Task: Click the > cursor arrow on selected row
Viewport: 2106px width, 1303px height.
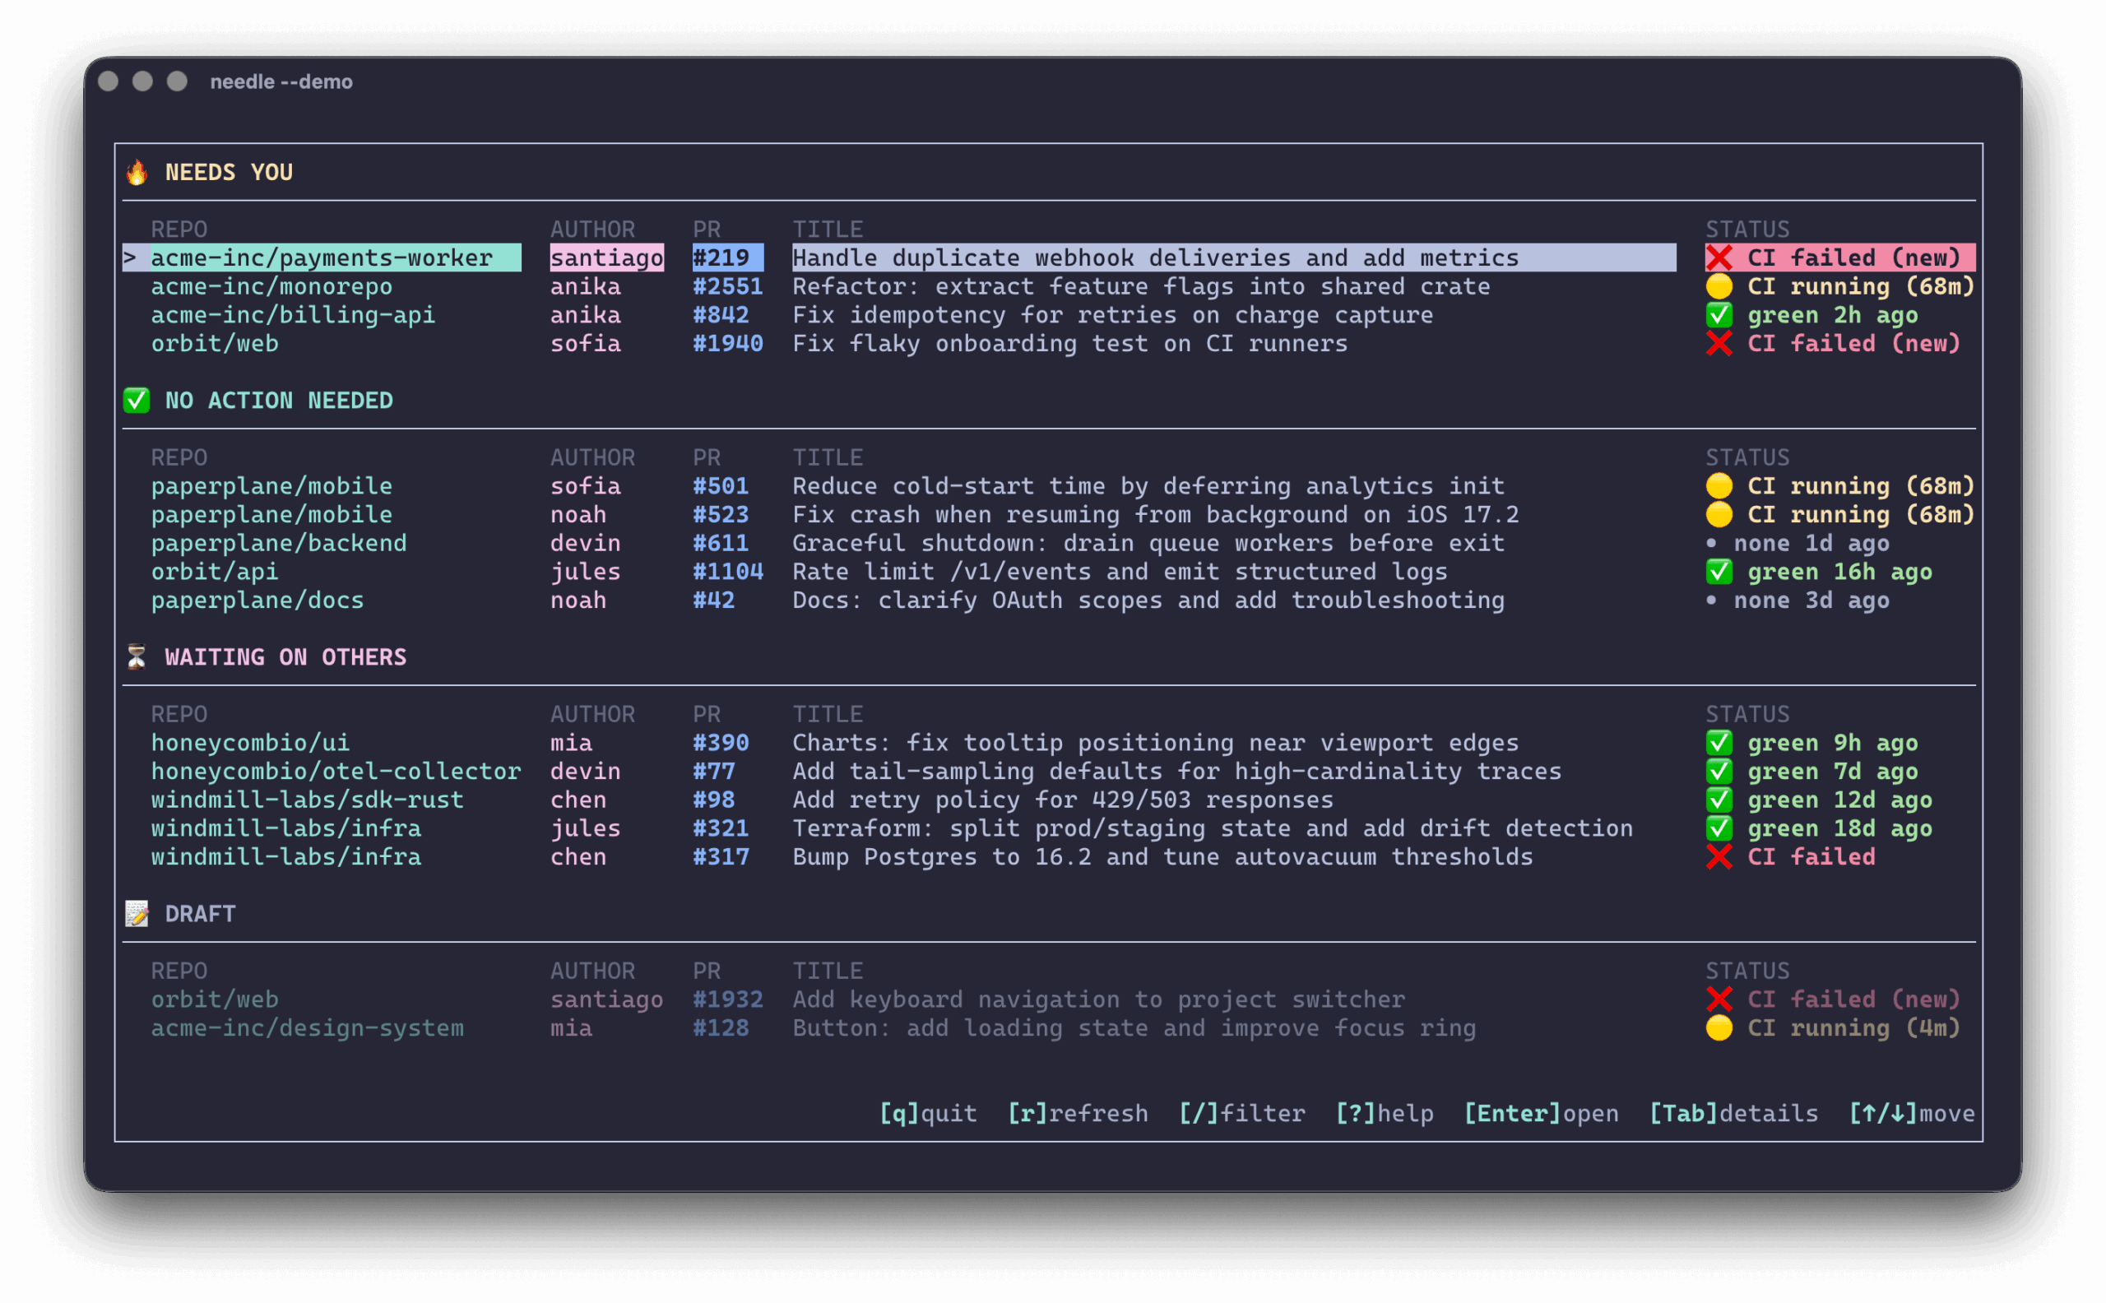Action: 129,257
